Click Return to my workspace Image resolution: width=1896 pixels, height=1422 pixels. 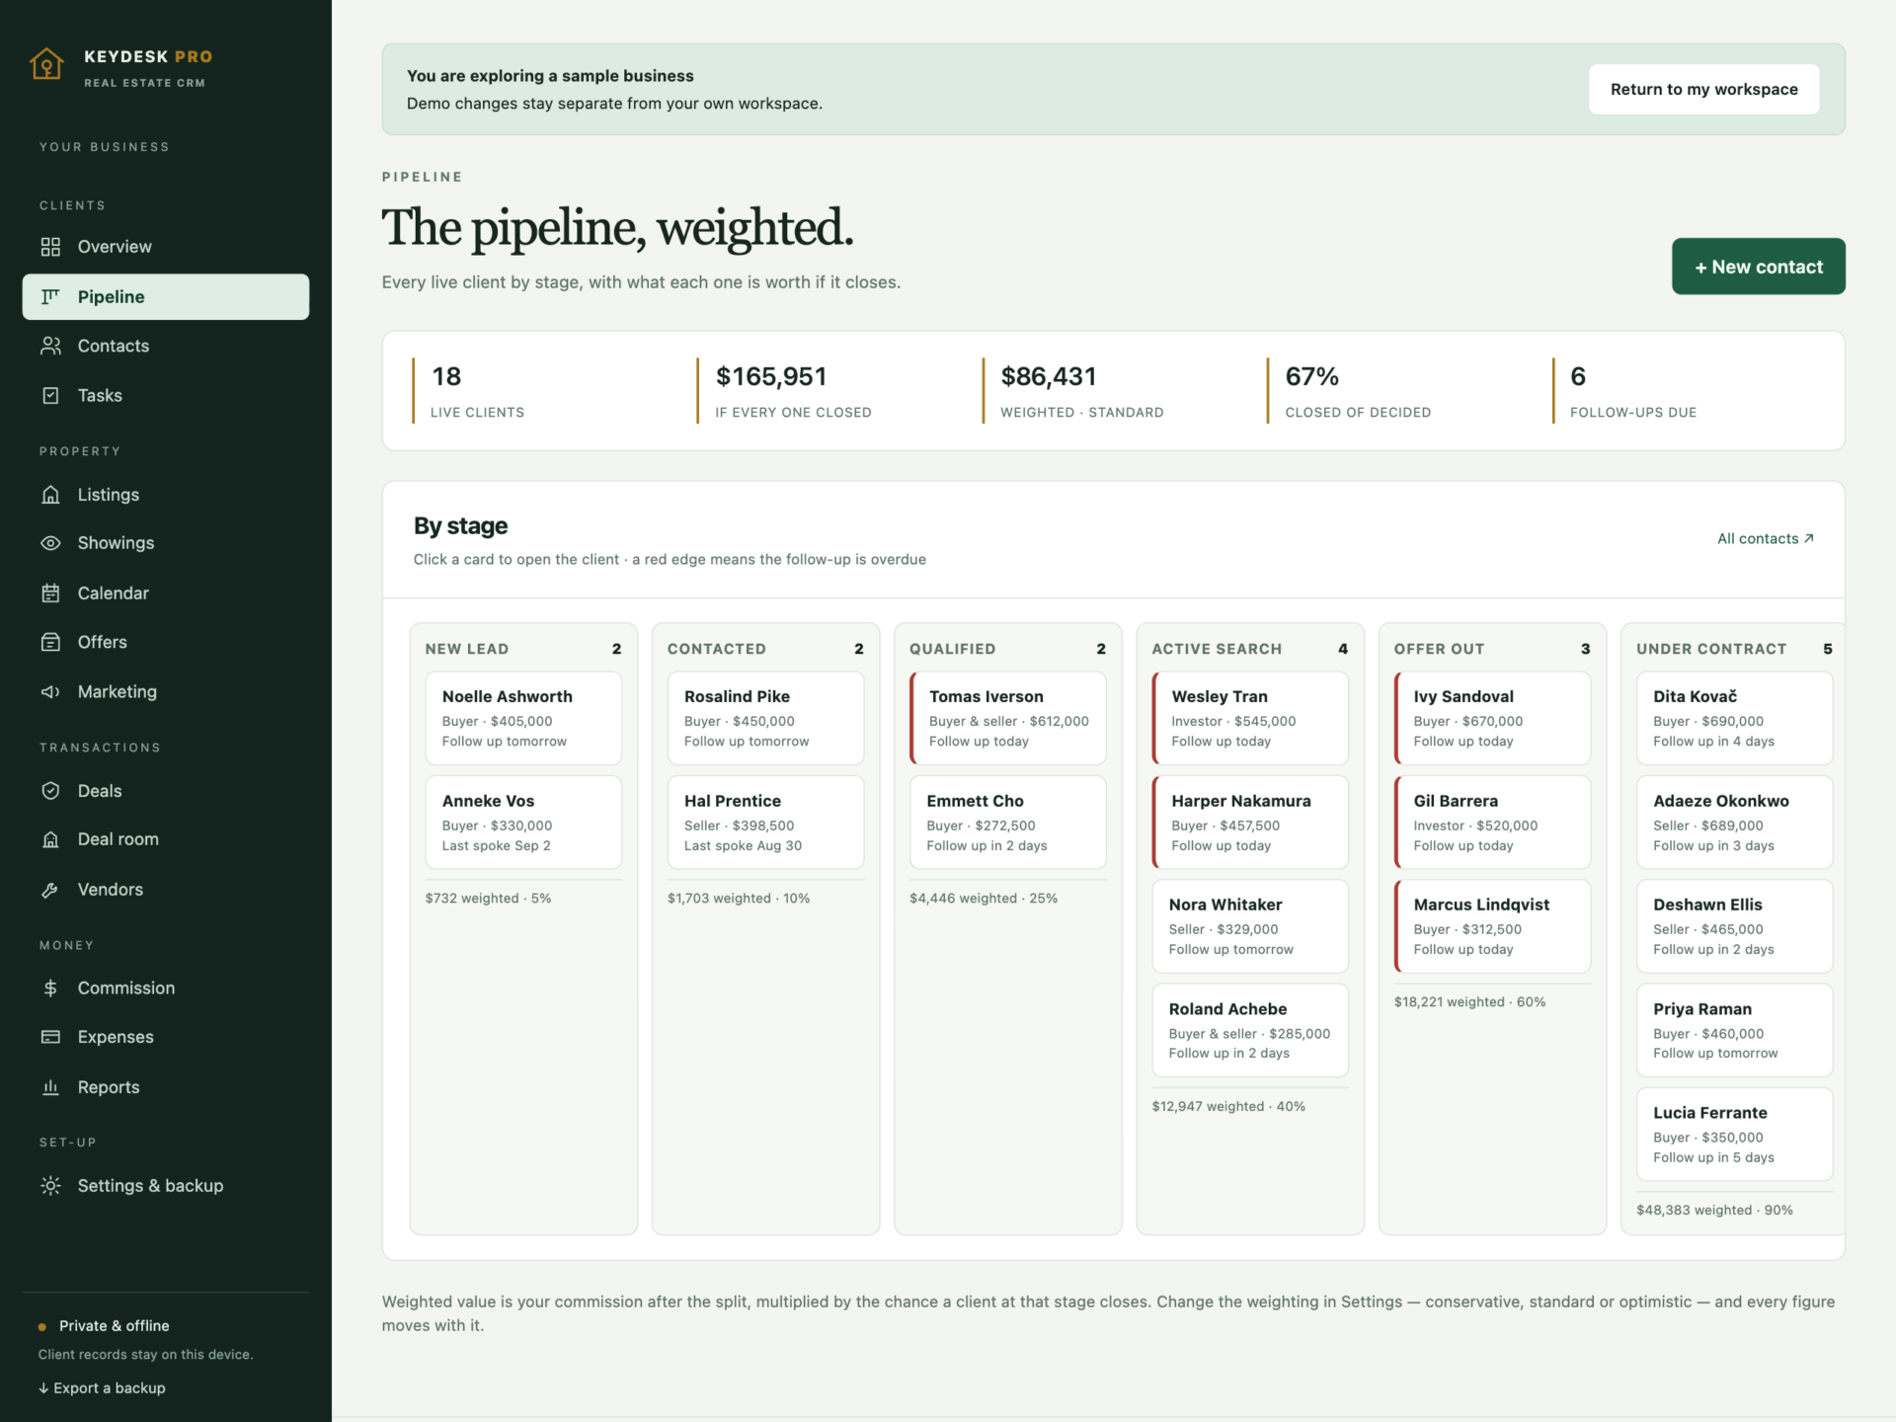pyautogui.click(x=1703, y=89)
